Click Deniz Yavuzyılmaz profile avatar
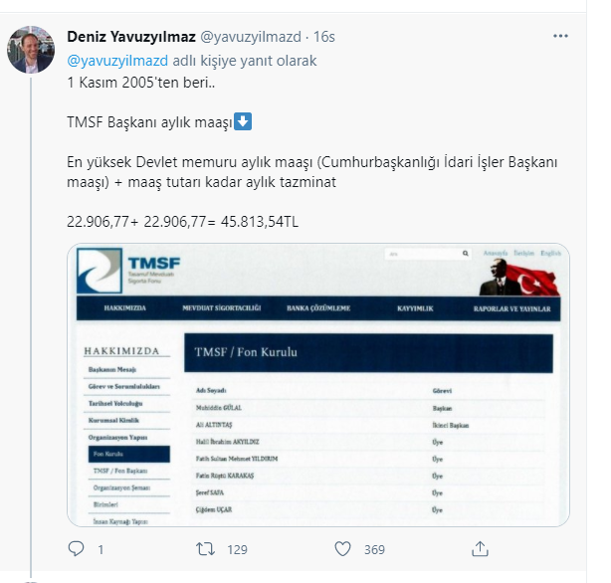This screenshot has height=583, width=611. point(31,50)
